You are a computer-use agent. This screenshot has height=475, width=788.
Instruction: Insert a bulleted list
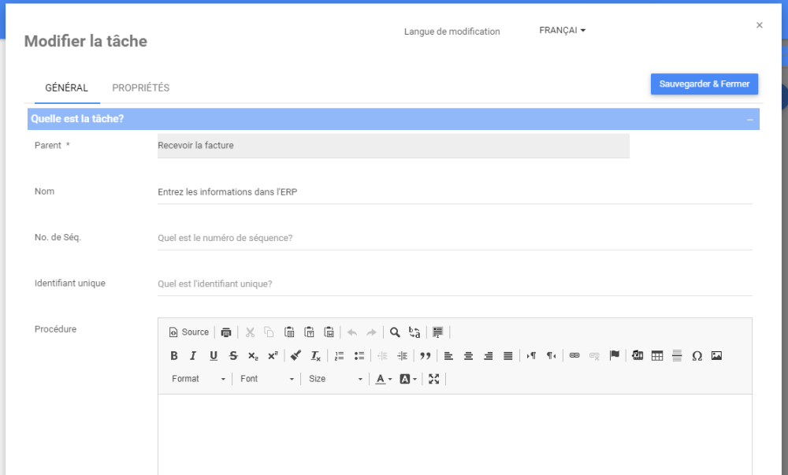pyautogui.click(x=359, y=355)
